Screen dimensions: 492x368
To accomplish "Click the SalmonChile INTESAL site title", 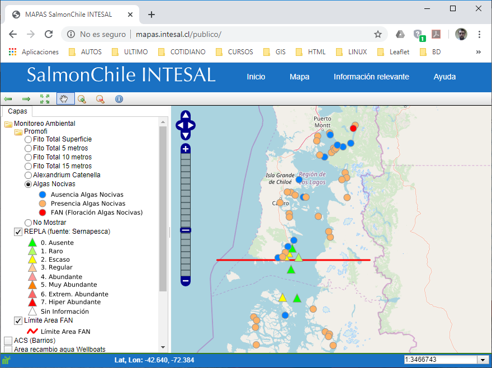I will 121,75.
